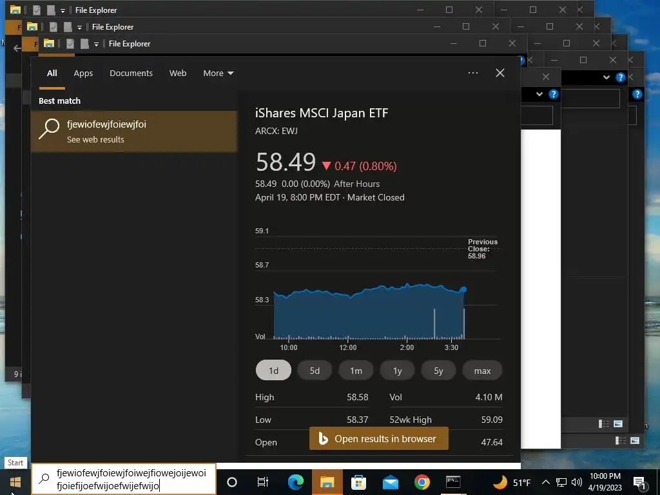
Task: Close the front File Explorer window
Action: [x=512, y=43]
